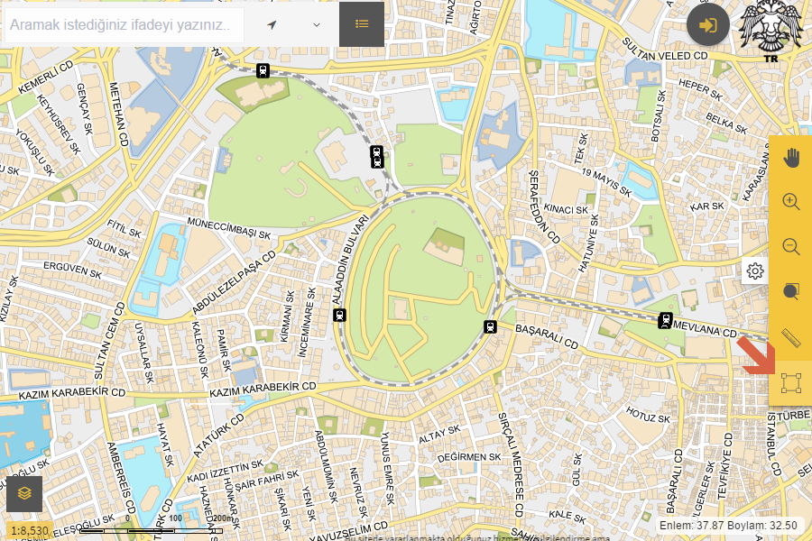
Task: Go to my location arrow icon
Action: [x=272, y=24]
